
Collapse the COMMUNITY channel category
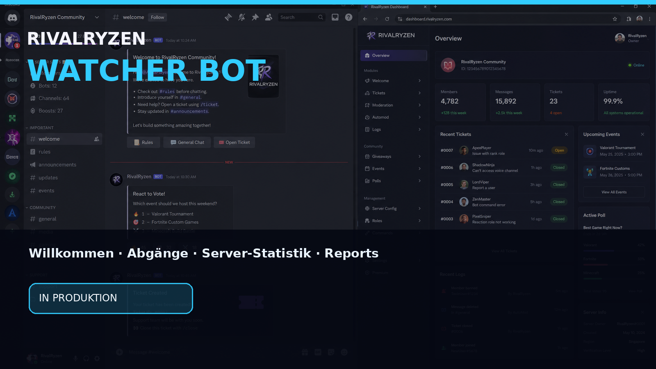pos(41,207)
